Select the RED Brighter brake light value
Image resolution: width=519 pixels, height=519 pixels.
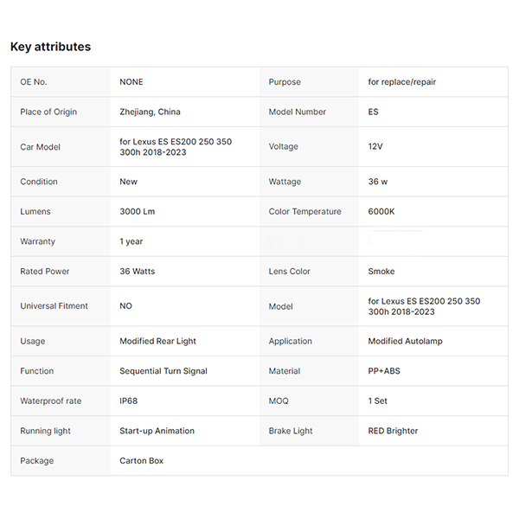[393, 431]
